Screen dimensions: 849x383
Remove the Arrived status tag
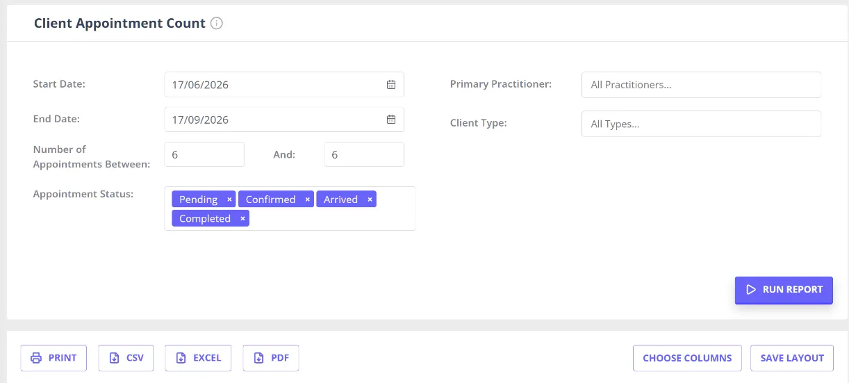tap(370, 199)
